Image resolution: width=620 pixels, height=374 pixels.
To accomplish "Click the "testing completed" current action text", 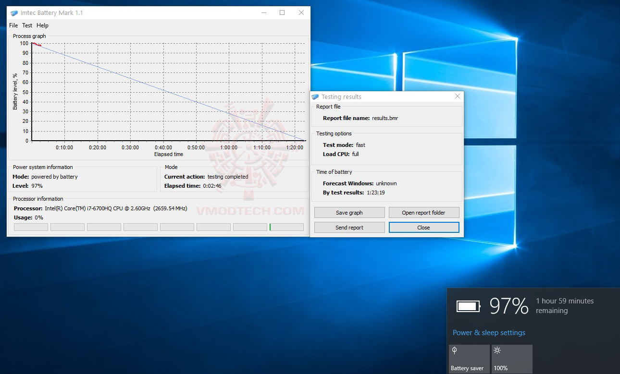I will point(228,177).
